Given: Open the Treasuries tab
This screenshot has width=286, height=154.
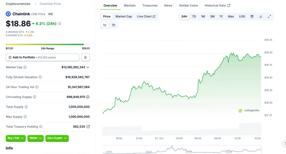Looking at the screenshot, I should (x=150, y=6).
